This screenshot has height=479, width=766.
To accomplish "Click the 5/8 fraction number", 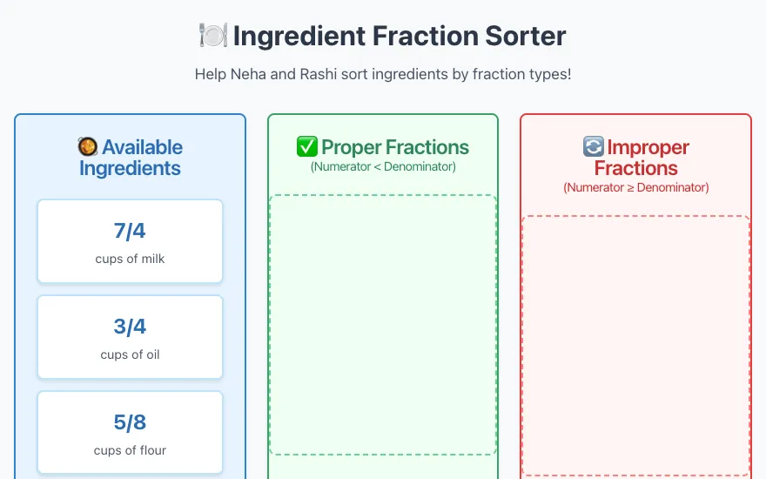I will point(130,422).
